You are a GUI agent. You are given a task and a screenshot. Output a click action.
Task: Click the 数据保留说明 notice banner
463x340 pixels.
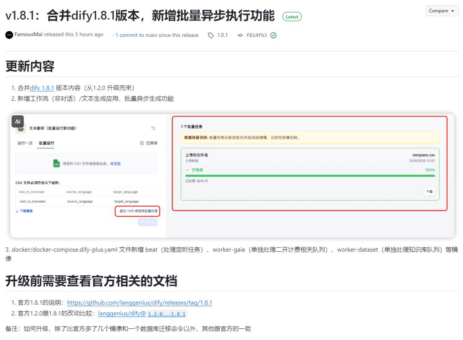[310, 137]
